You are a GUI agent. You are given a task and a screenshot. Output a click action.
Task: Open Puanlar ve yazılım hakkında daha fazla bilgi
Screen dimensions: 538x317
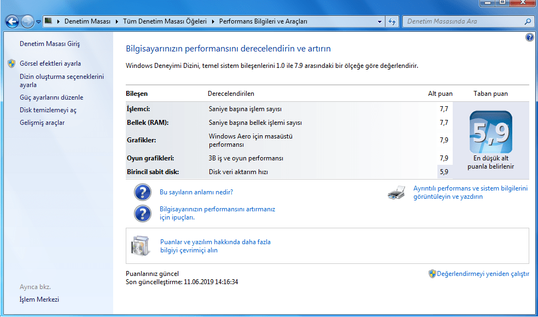coord(215,246)
